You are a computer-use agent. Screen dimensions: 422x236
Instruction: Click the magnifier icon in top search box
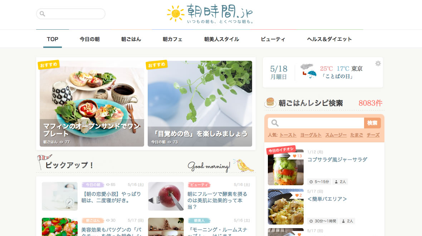point(42,14)
